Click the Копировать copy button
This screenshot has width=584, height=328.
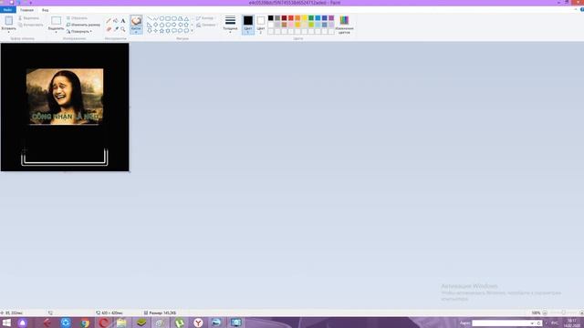click(x=30, y=25)
